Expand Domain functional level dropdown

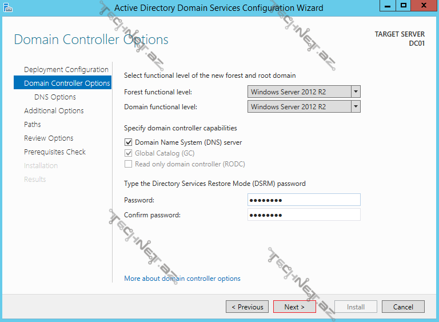(x=356, y=107)
